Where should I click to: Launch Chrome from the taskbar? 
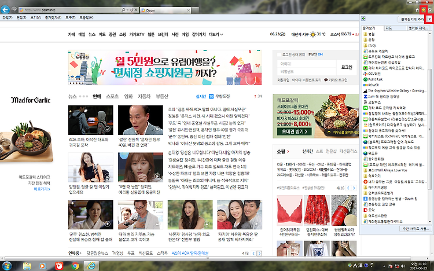(75, 266)
